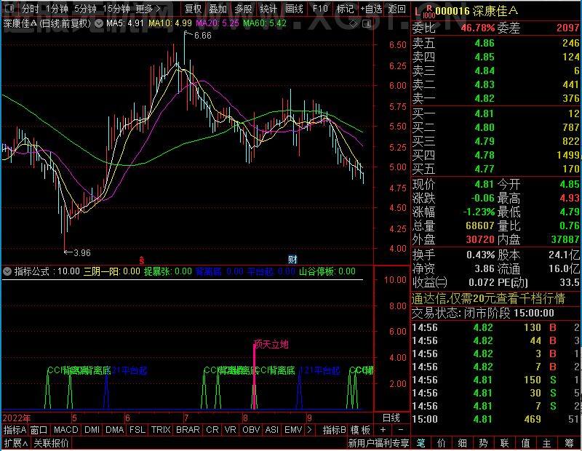Click the − zoom out chart button
The width and height of the screenshot is (582, 451).
(401, 430)
